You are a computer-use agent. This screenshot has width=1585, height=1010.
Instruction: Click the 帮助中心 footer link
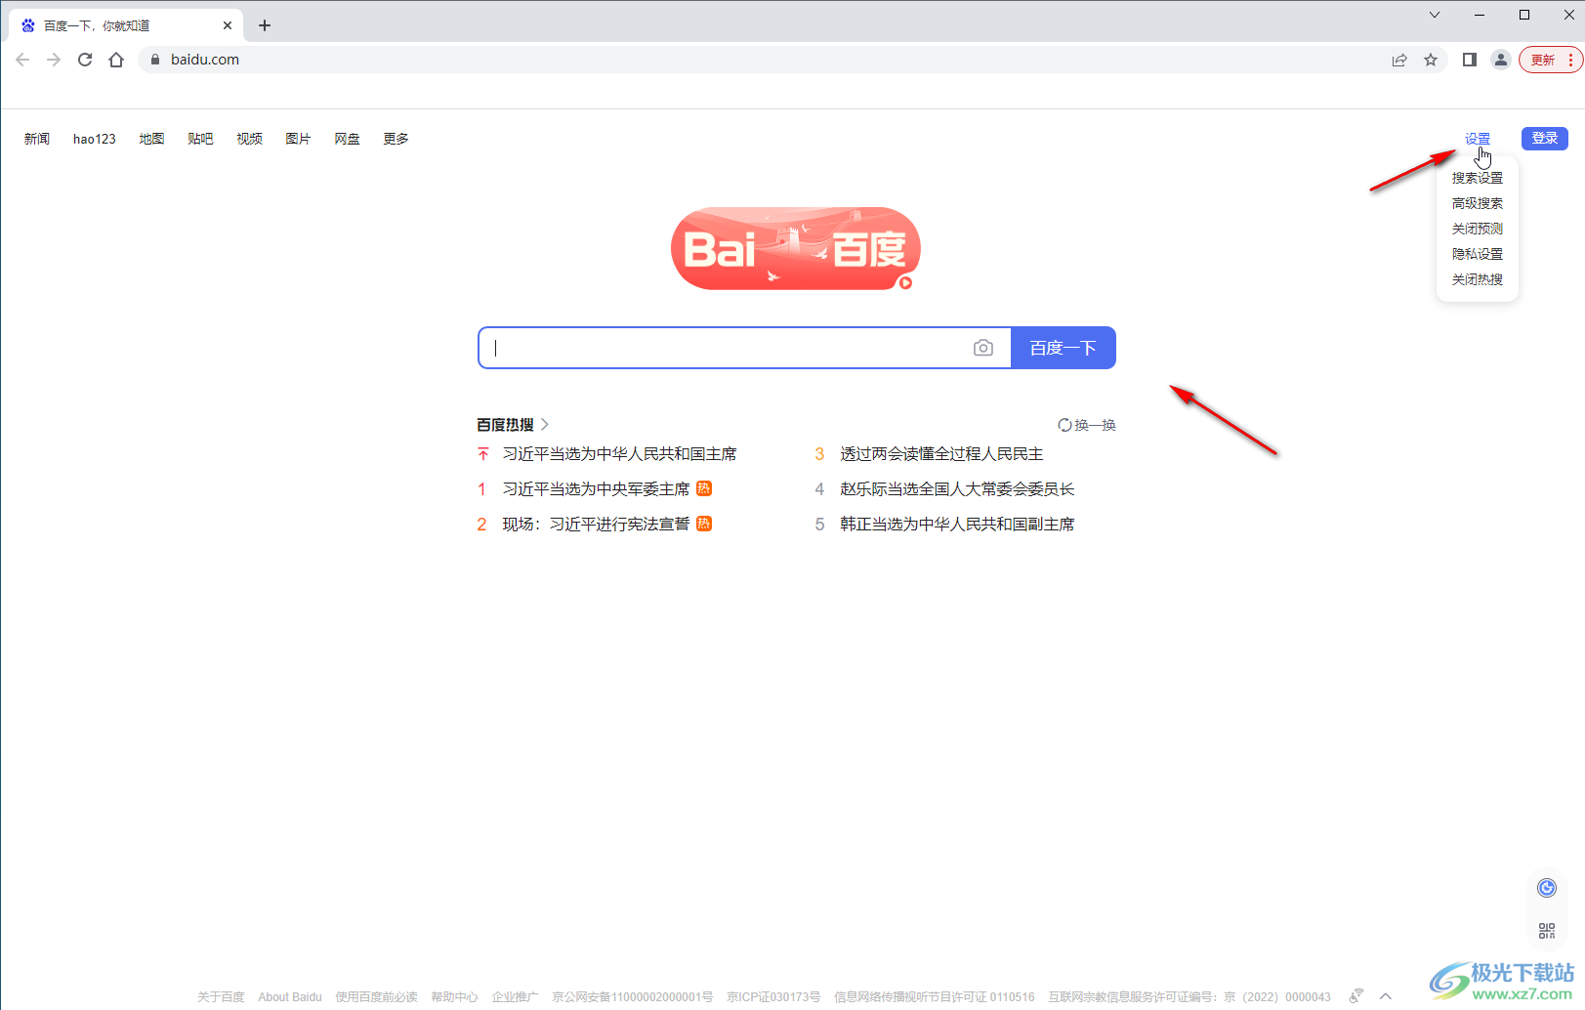click(454, 997)
